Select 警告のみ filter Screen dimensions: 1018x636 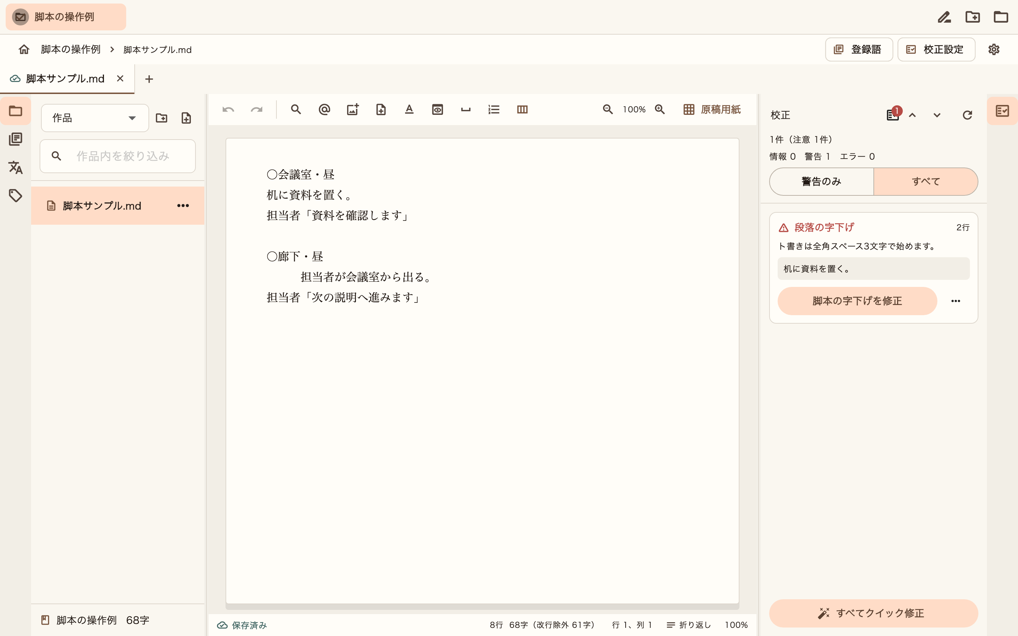pyautogui.click(x=821, y=182)
